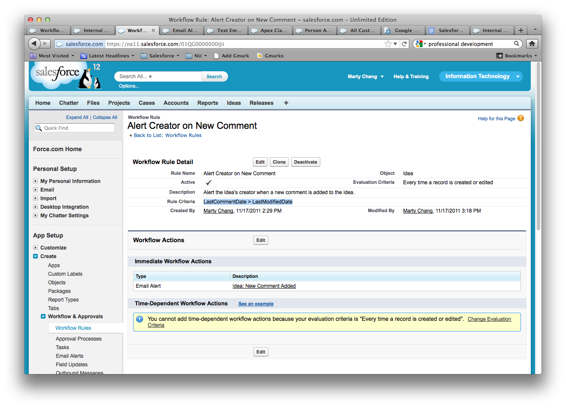The width and height of the screenshot is (566, 408).
Task: Open the Projects tab
Action: click(119, 103)
